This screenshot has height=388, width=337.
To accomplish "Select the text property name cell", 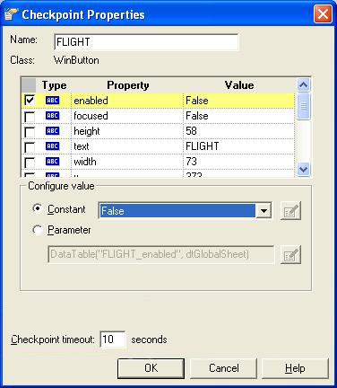I will pyautogui.click(x=127, y=146).
